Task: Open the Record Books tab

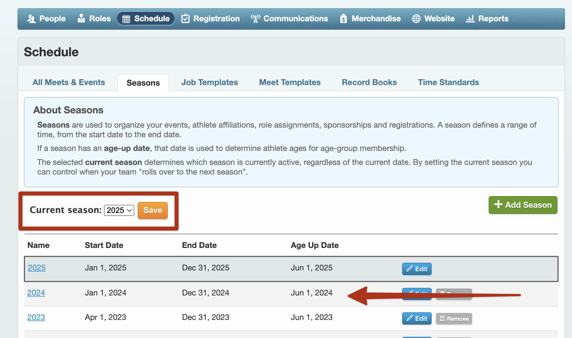Action: point(369,82)
